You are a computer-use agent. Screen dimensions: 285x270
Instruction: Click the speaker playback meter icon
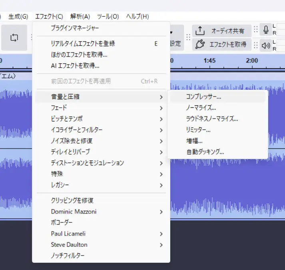(x=266, y=45)
